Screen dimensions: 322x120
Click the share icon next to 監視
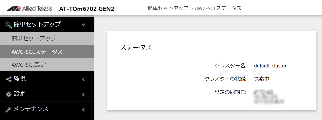click(x=9, y=79)
